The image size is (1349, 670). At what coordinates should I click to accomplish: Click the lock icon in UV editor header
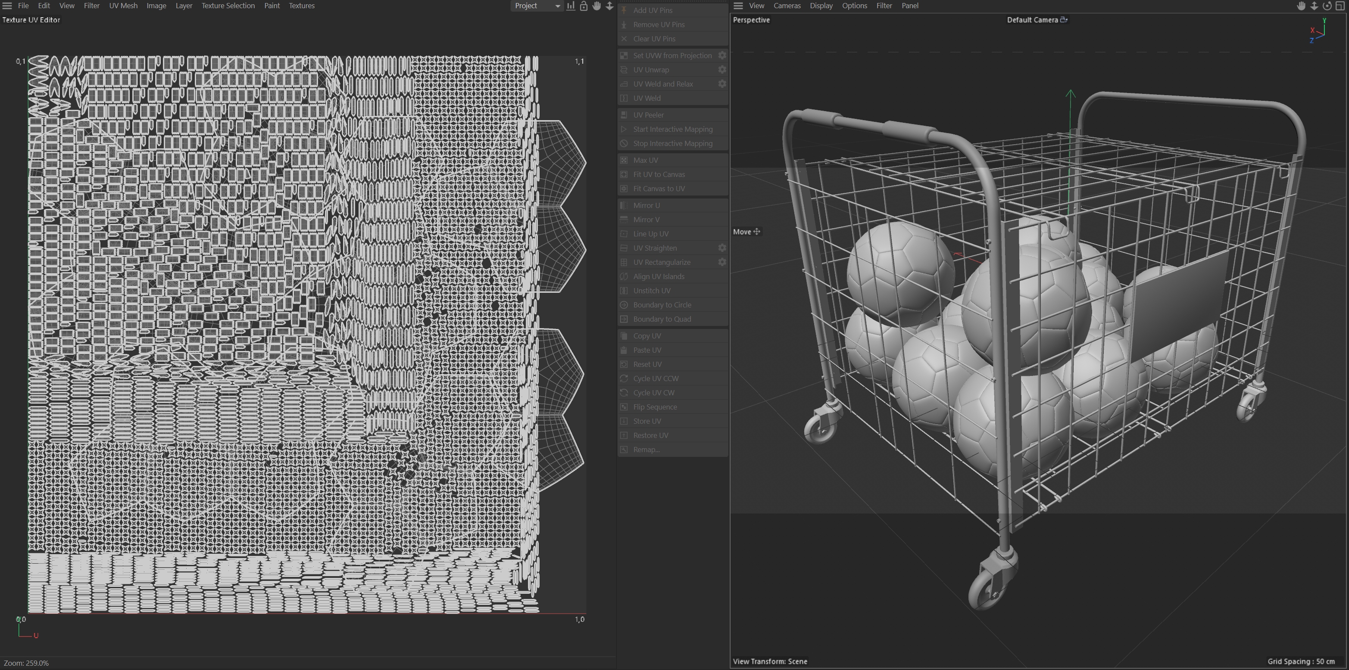tap(584, 6)
